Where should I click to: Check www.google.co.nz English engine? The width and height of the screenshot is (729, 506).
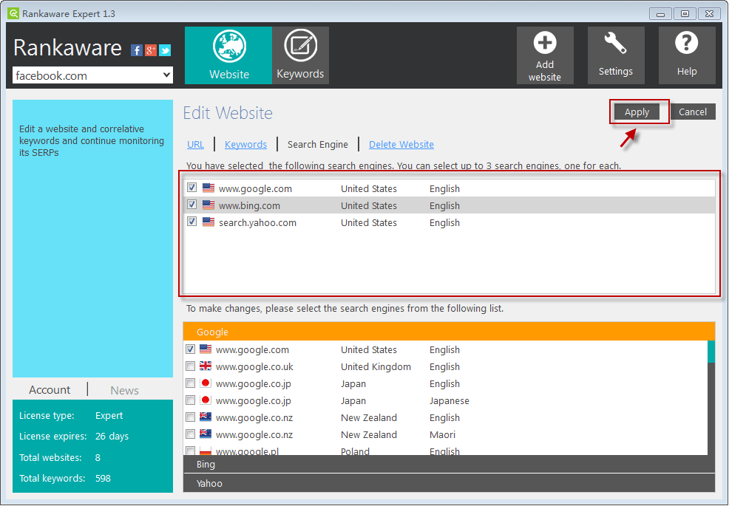click(x=190, y=417)
